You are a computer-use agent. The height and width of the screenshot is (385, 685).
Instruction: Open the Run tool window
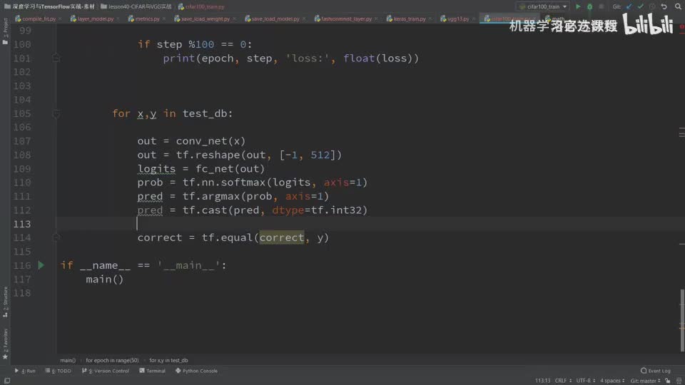(25, 371)
